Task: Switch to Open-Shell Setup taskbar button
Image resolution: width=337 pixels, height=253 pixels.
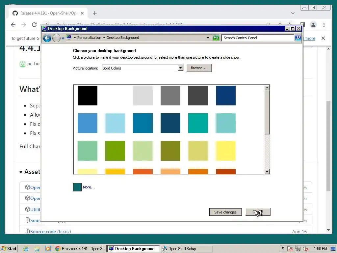Action: pos(187,249)
